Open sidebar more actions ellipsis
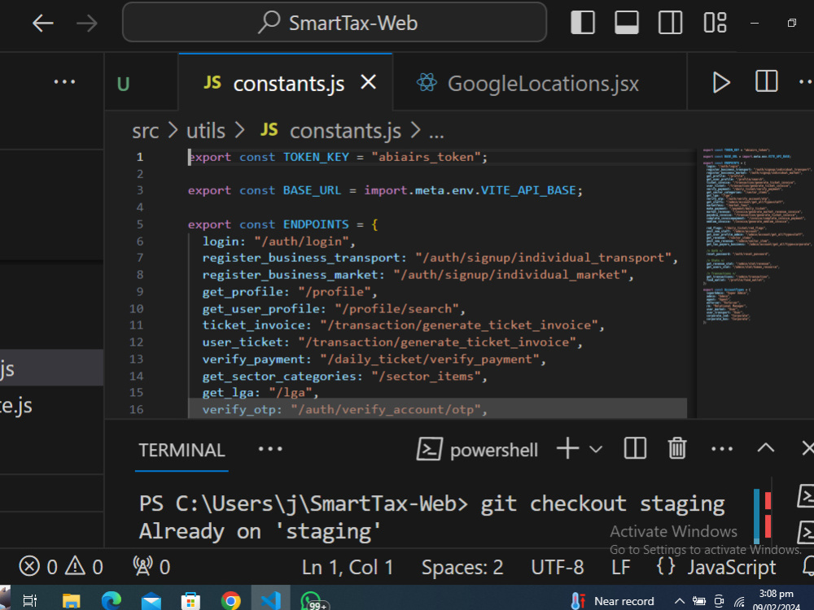This screenshot has height=610, width=814. 64,81
